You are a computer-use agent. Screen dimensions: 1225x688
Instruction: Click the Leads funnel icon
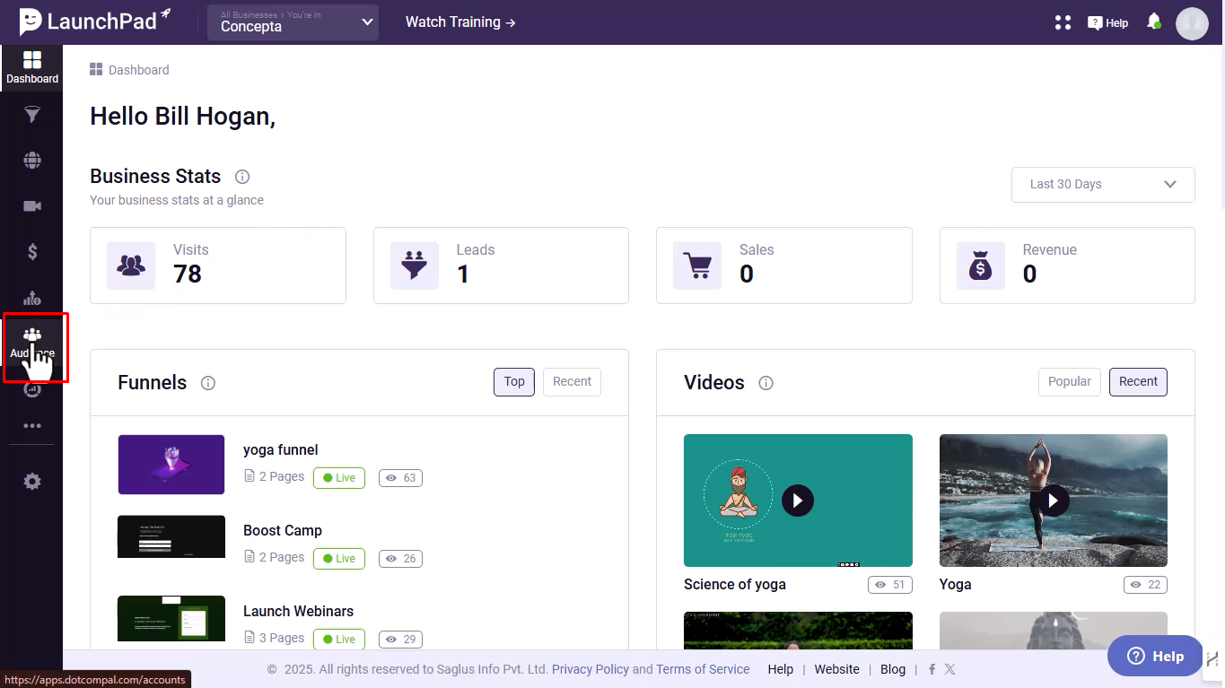415,266
